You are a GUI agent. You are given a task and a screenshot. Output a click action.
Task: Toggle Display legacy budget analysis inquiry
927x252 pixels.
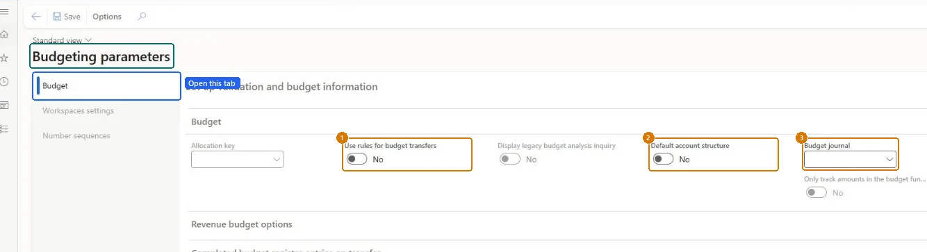click(x=510, y=159)
